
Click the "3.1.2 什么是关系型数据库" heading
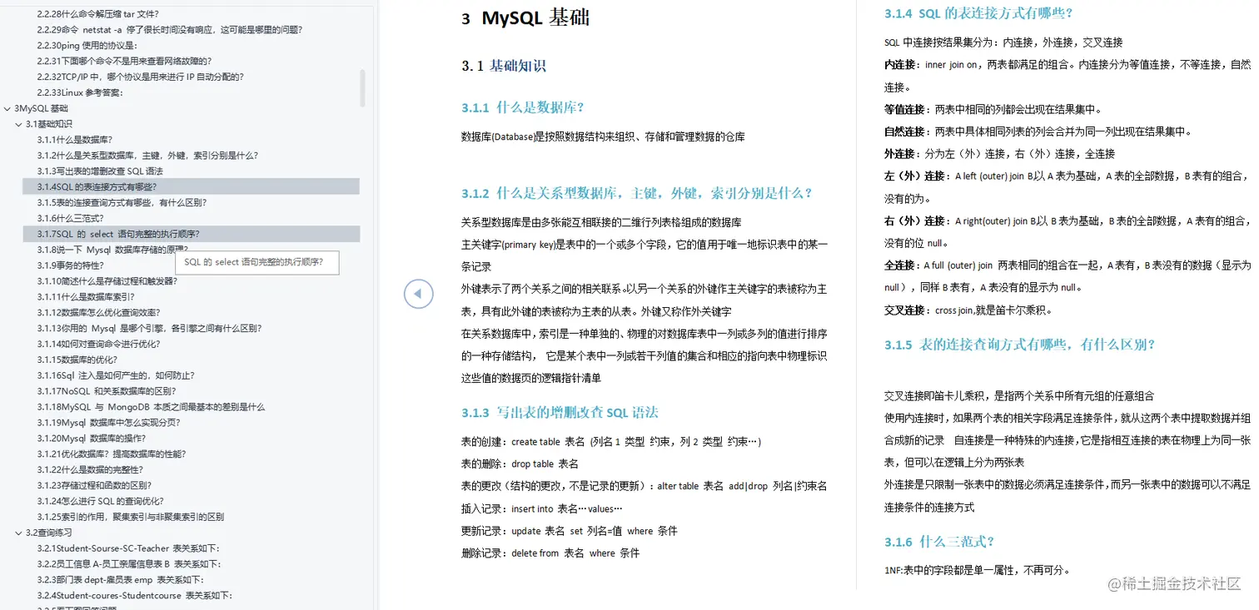pyautogui.click(x=639, y=194)
